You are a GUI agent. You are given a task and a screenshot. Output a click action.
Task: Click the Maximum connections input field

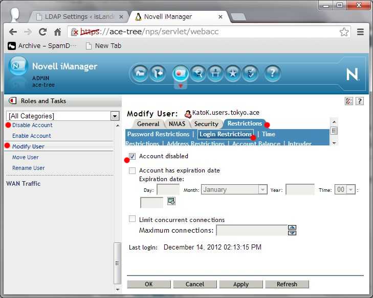tap(252, 230)
